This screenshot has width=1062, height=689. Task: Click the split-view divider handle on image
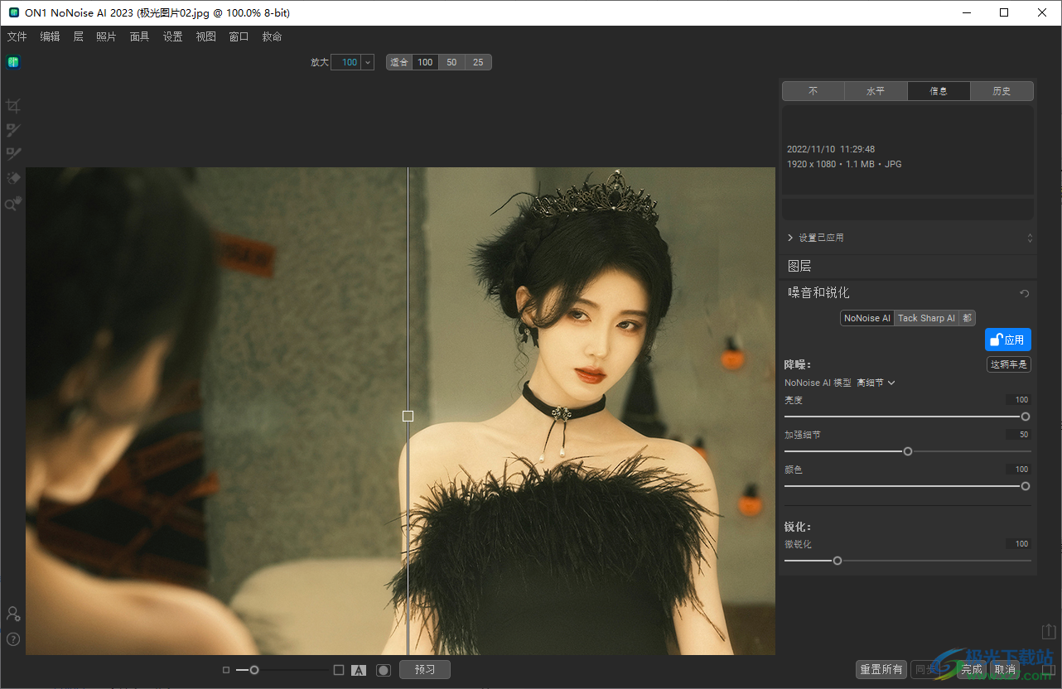(x=408, y=416)
